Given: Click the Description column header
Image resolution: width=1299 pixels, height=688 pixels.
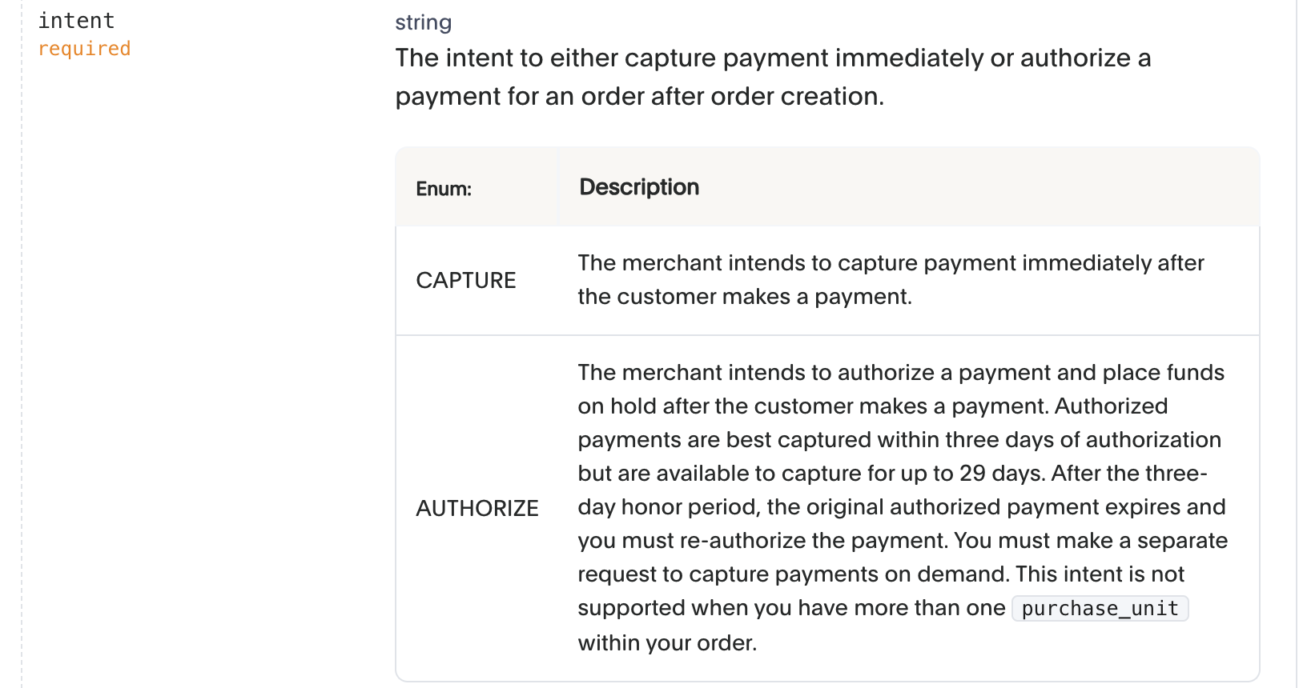Looking at the screenshot, I should tap(639, 187).
